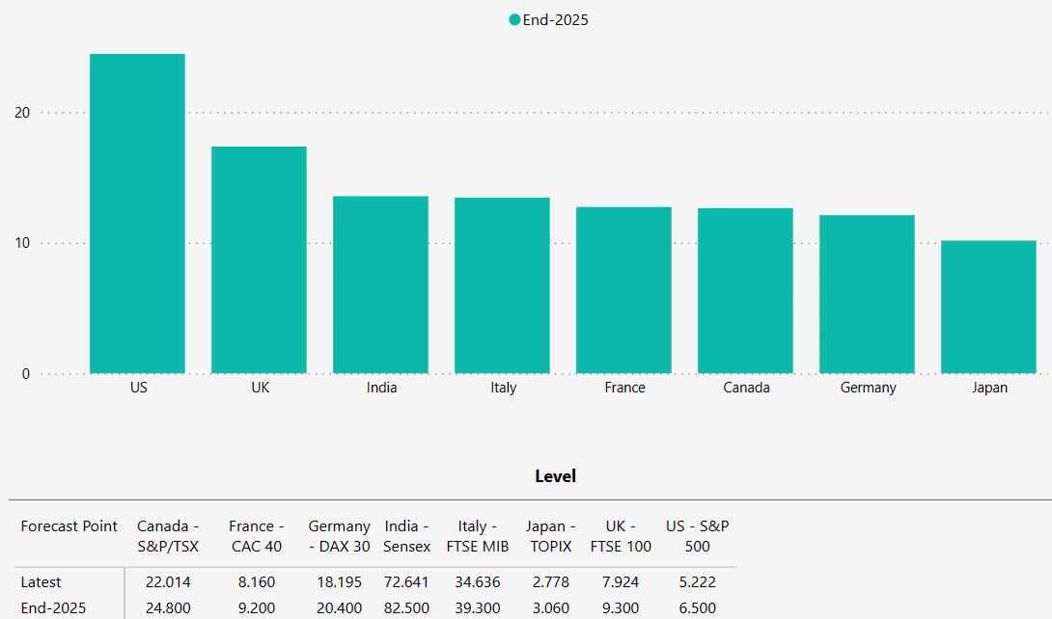
Task: Click the US - S&P 500 column header
Action: tap(697, 536)
